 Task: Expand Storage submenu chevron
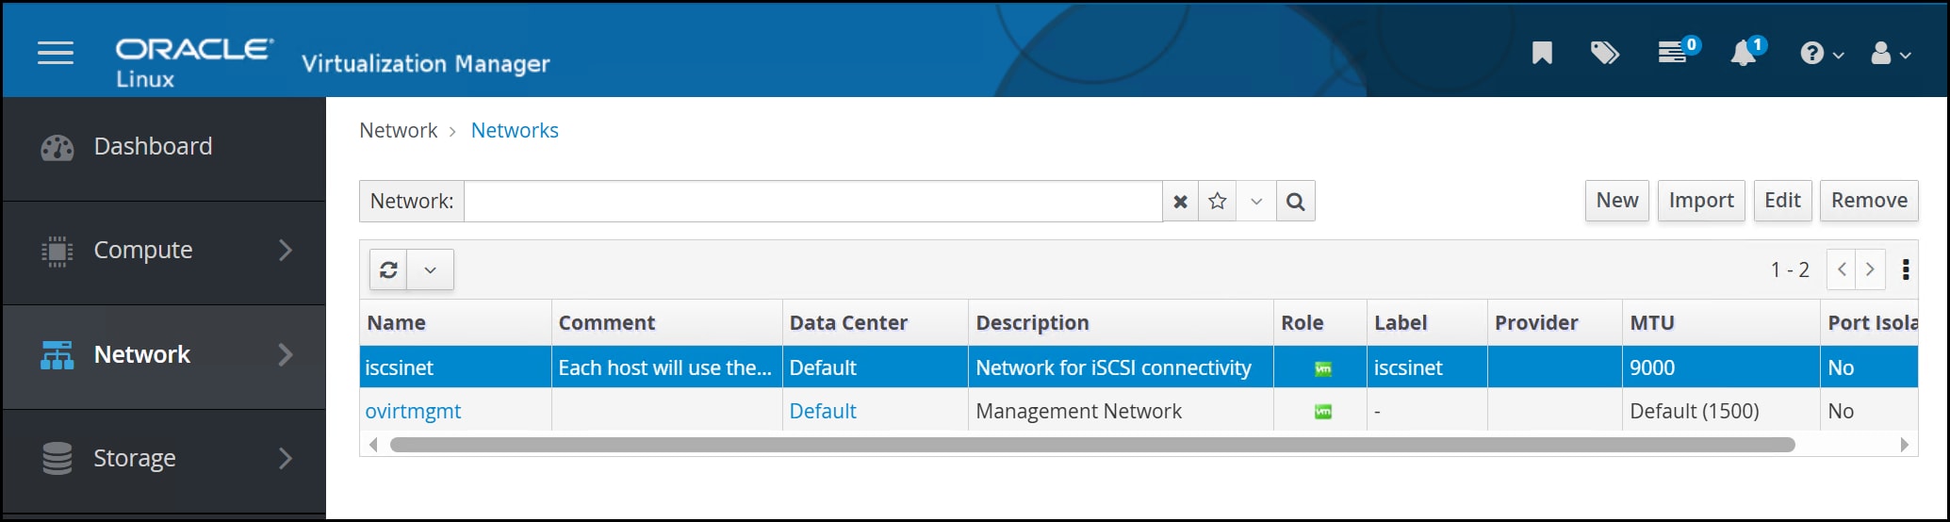click(286, 459)
